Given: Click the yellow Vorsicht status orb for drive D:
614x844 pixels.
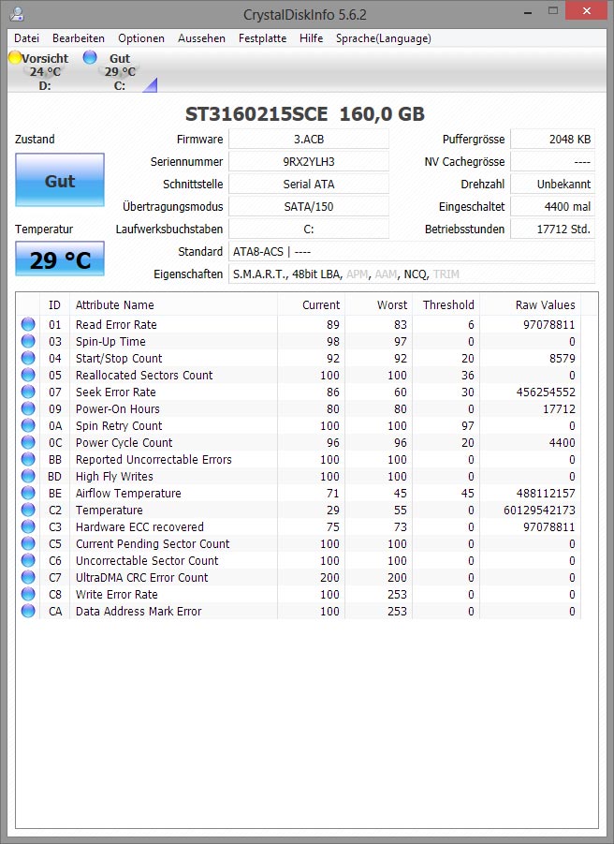Looking at the screenshot, I should click(15, 57).
